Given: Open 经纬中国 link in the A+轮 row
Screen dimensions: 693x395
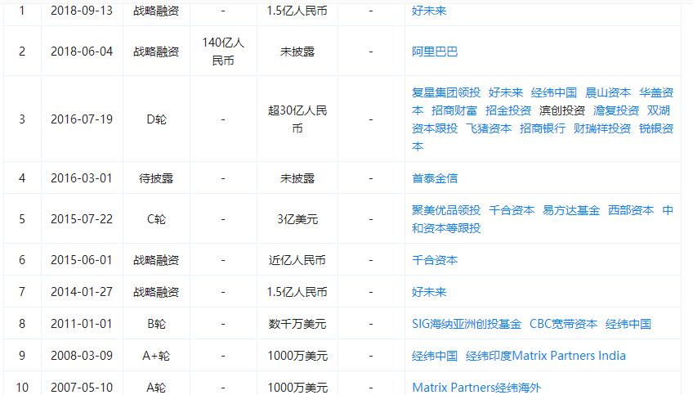Looking at the screenshot, I should [435, 356].
